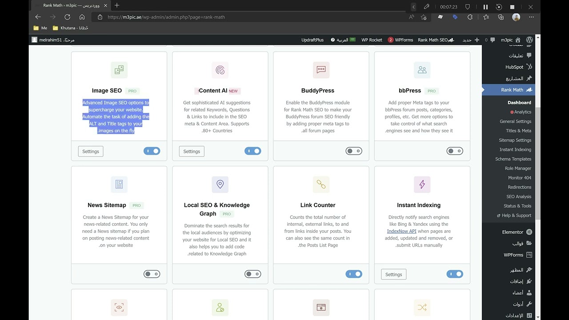This screenshot has height=320, width=569.
Task: Reload the page with the refresh icon
Action: tap(67, 17)
